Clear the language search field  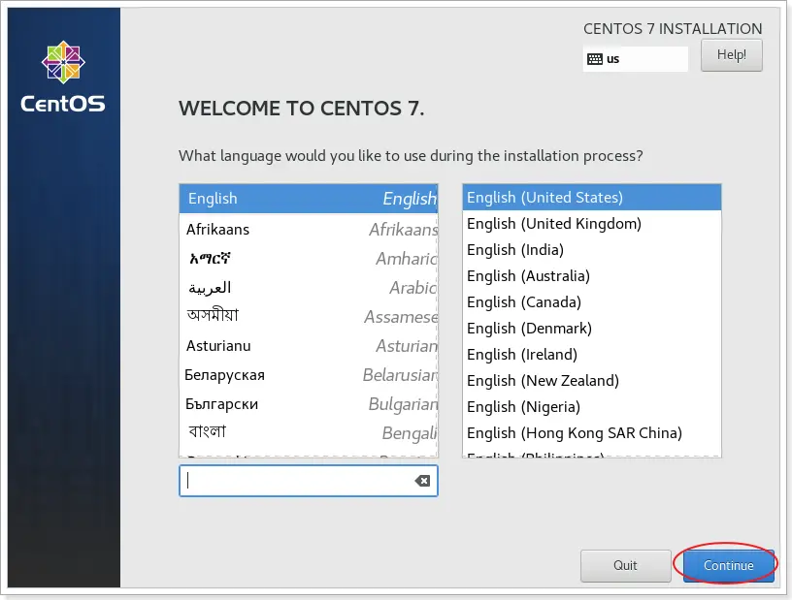pyautogui.click(x=422, y=481)
